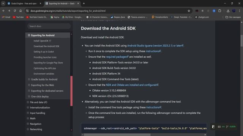Open the Карты bookmark

[55, 17]
